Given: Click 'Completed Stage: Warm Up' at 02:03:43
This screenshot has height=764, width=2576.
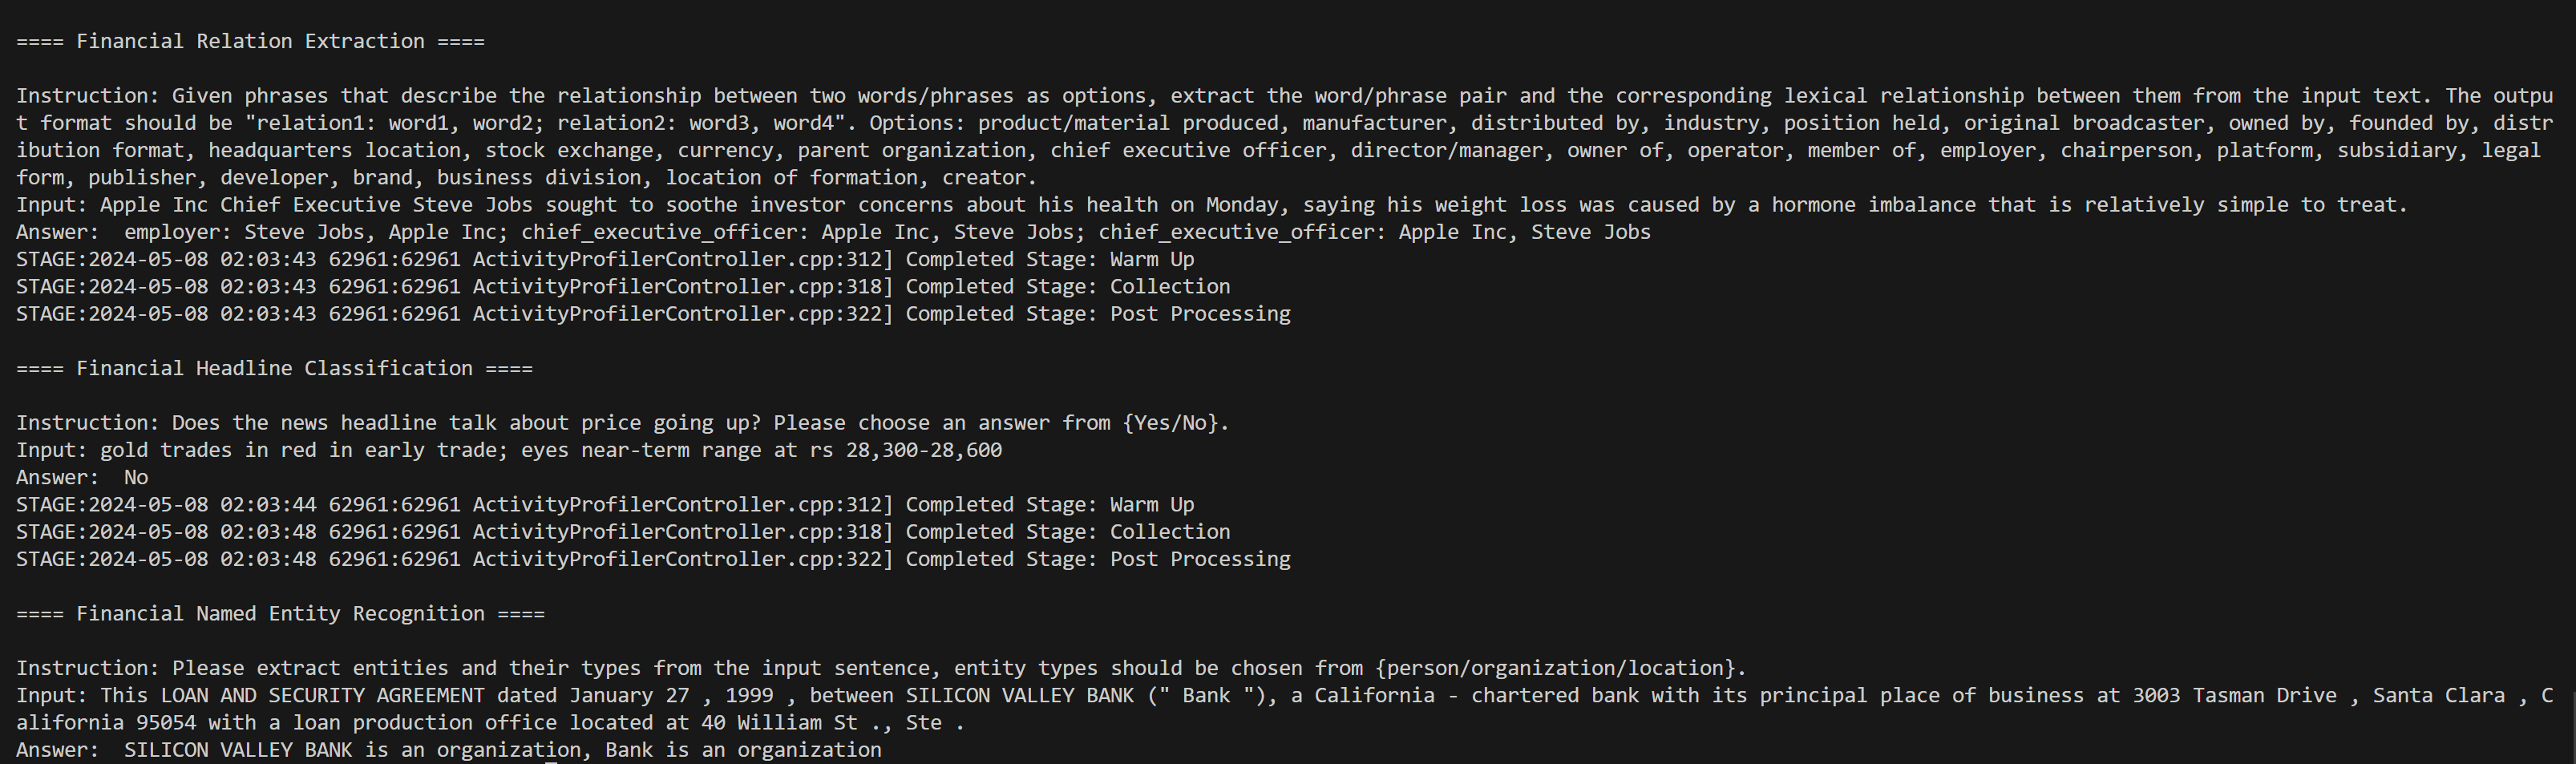Looking at the screenshot, I should (1049, 259).
